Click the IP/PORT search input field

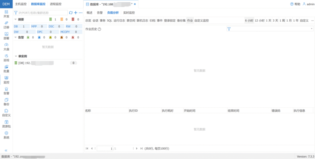[42, 13]
